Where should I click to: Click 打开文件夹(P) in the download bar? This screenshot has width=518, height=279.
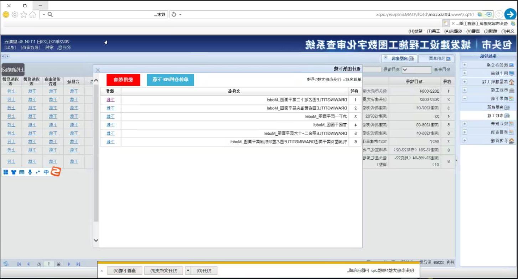tap(164, 271)
